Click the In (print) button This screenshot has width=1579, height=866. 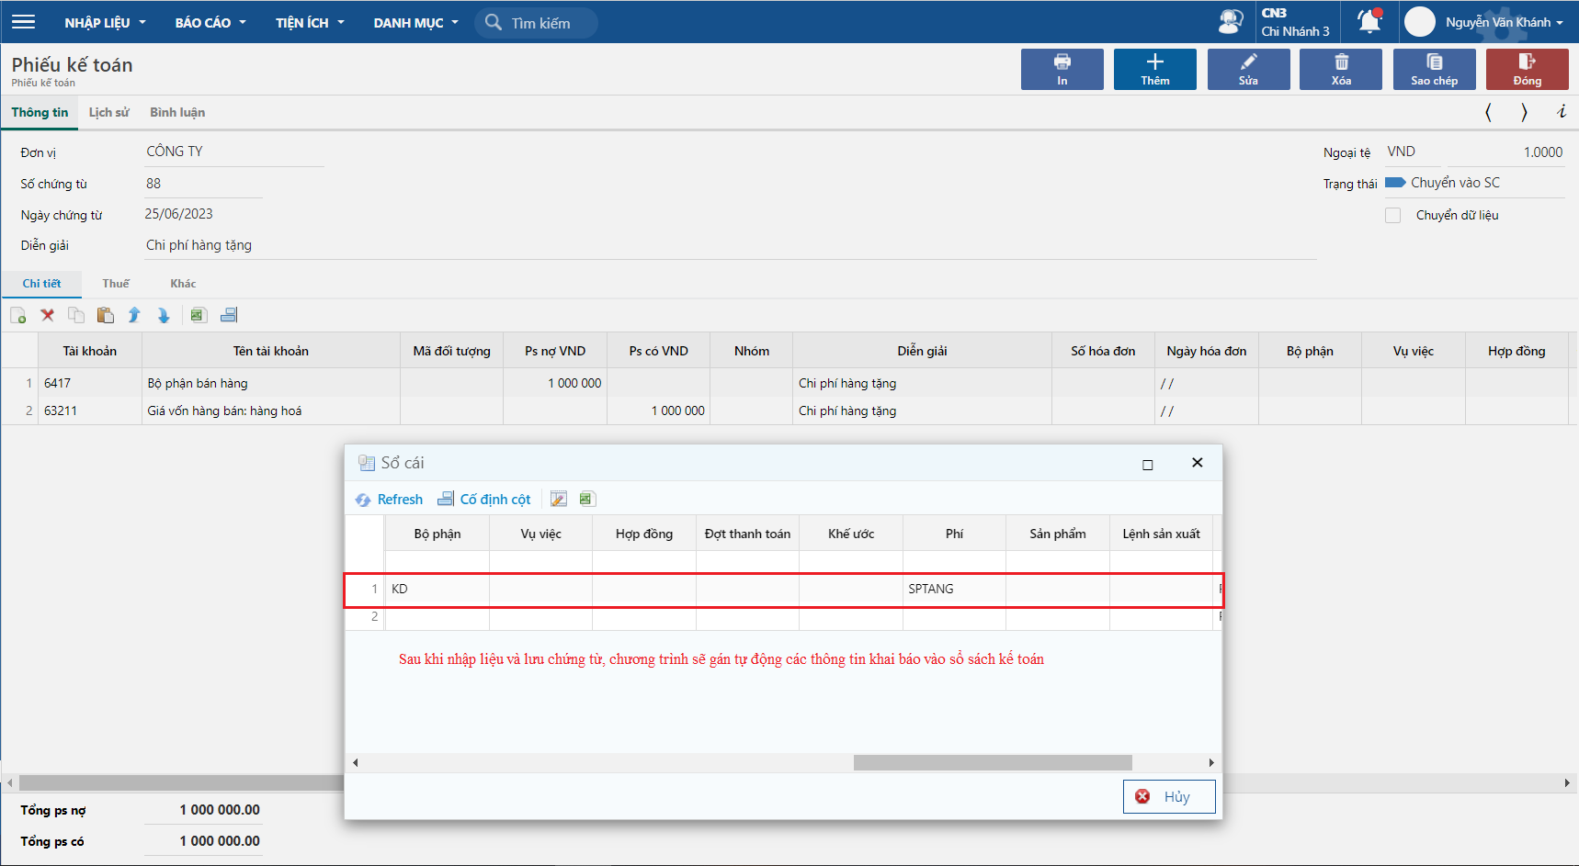coord(1062,69)
